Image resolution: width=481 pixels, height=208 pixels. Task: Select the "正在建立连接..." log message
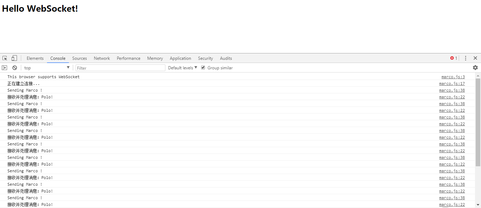[24, 83]
